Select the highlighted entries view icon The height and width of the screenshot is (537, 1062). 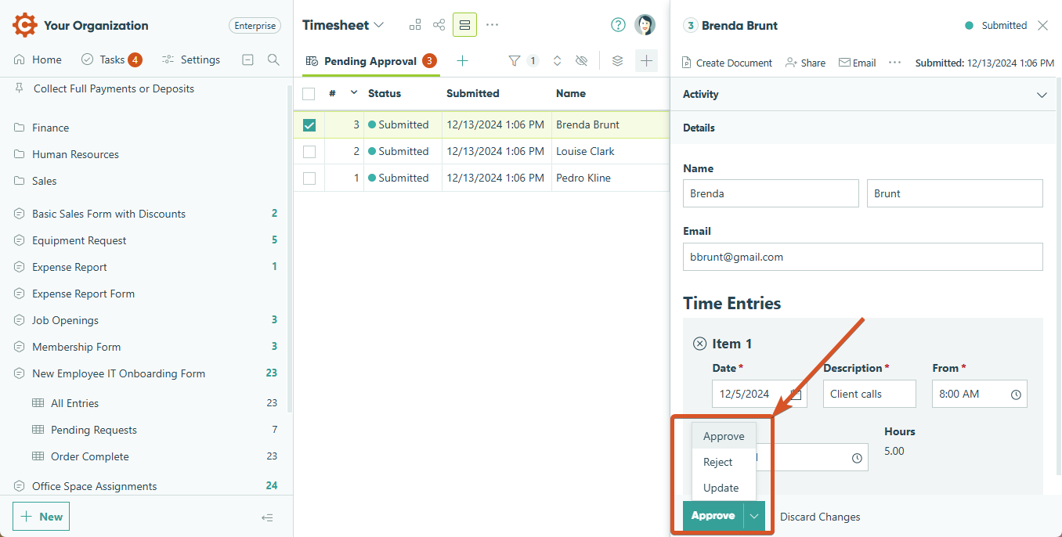click(464, 25)
